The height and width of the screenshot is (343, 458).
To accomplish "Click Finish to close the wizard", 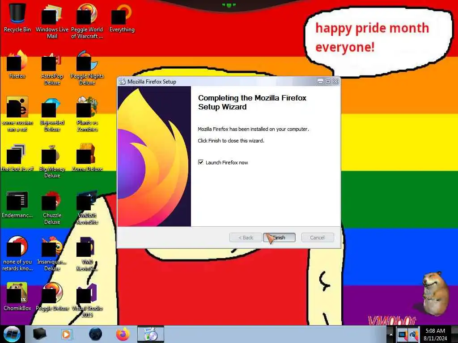I will pos(279,238).
